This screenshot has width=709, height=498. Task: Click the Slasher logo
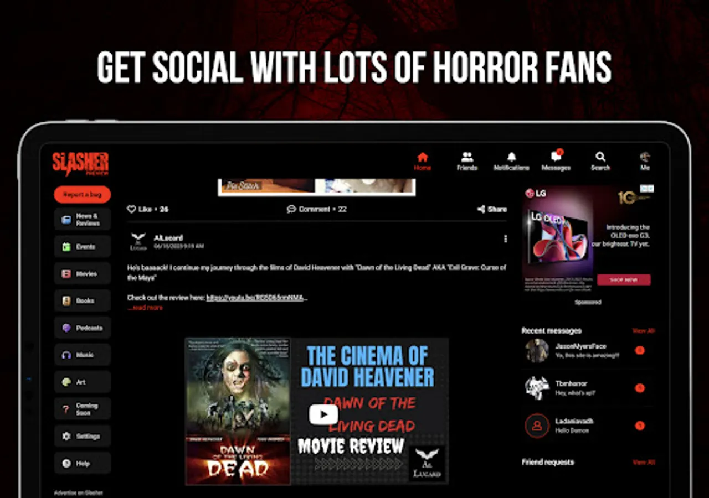point(80,164)
